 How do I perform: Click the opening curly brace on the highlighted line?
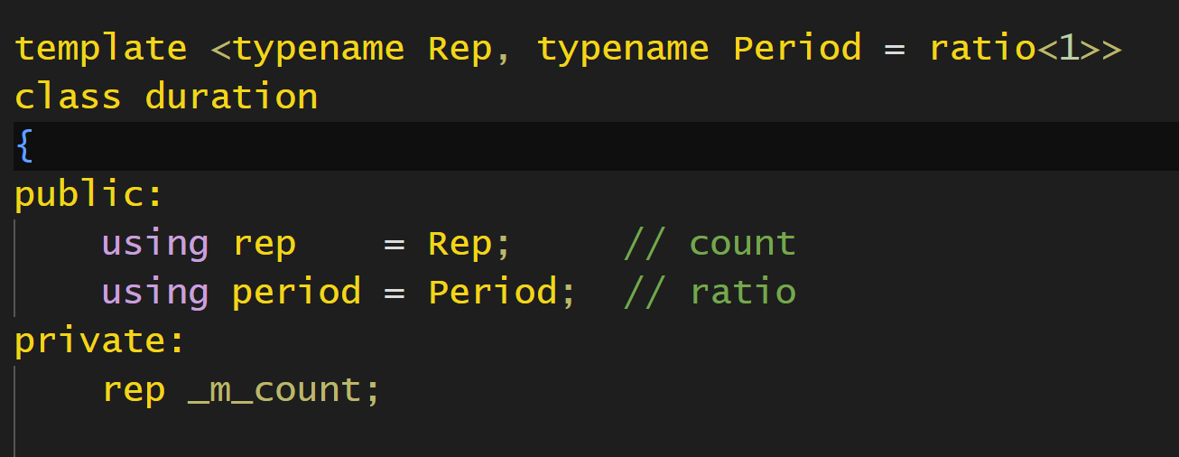[x=24, y=145]
